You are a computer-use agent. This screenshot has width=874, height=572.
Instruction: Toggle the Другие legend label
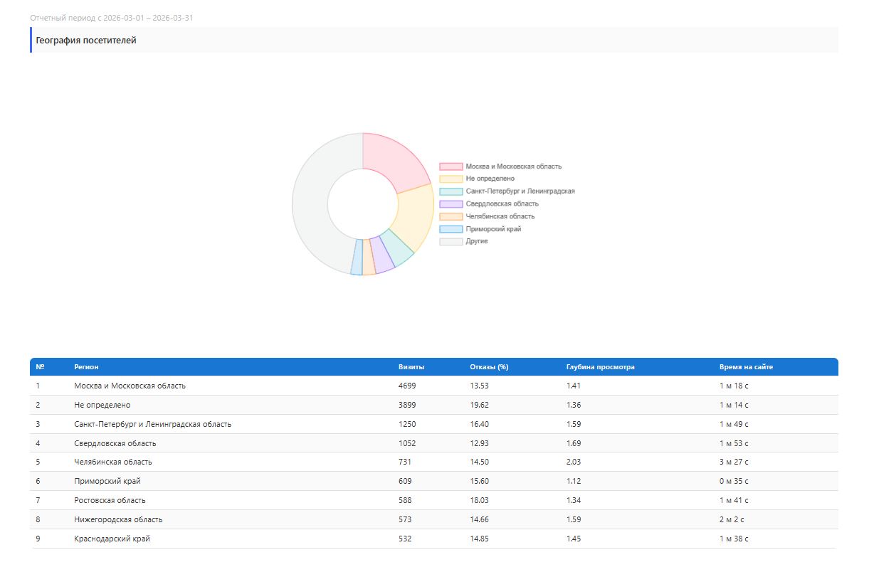click(x=476, y=242)
